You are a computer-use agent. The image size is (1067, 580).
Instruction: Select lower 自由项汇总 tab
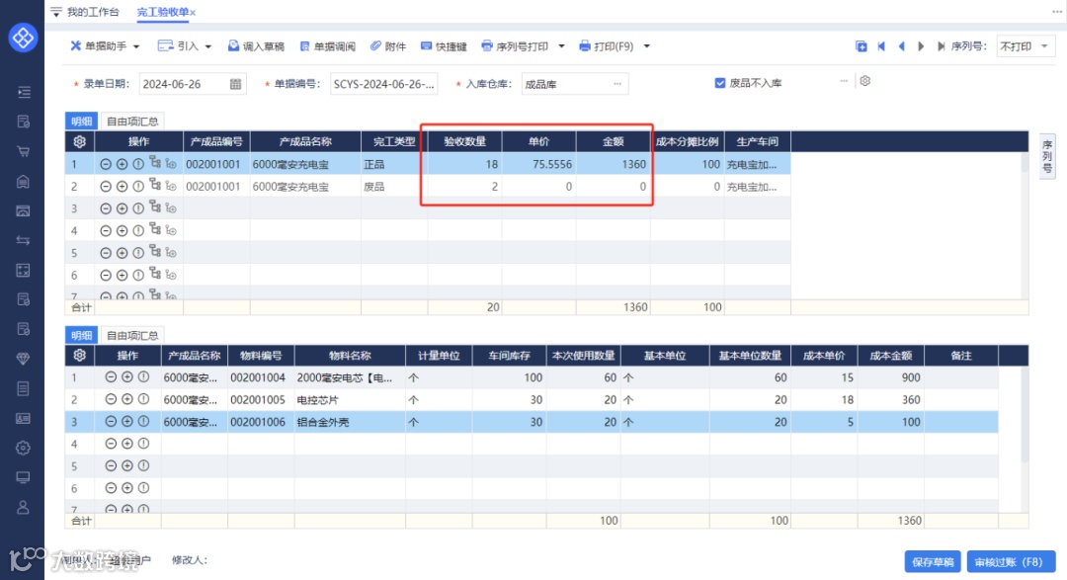click(x=132, y=336)
